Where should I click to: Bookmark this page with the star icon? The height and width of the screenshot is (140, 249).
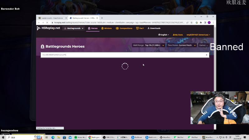click(191, 23)
